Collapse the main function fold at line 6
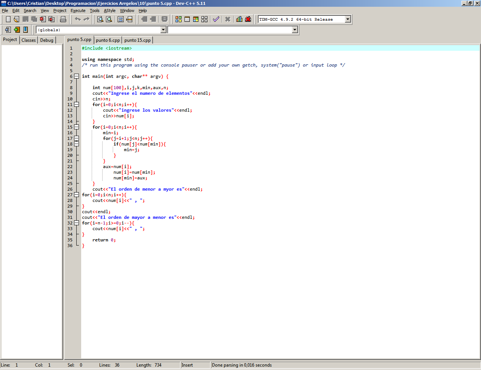This screenshot has width=481, height=370. click(x=77, y=76)
